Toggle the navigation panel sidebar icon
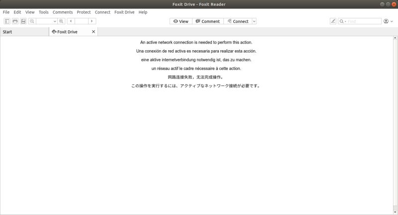 coord(7,21)
